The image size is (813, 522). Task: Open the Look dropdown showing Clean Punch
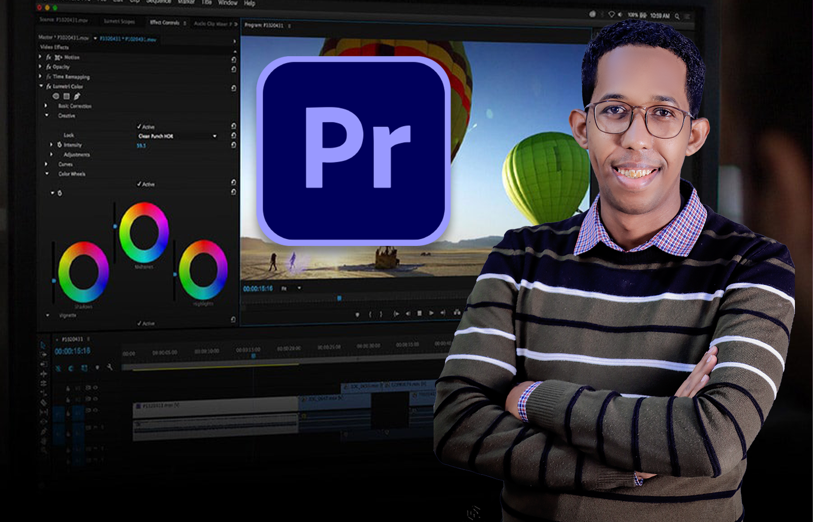(x=177, y=136)
